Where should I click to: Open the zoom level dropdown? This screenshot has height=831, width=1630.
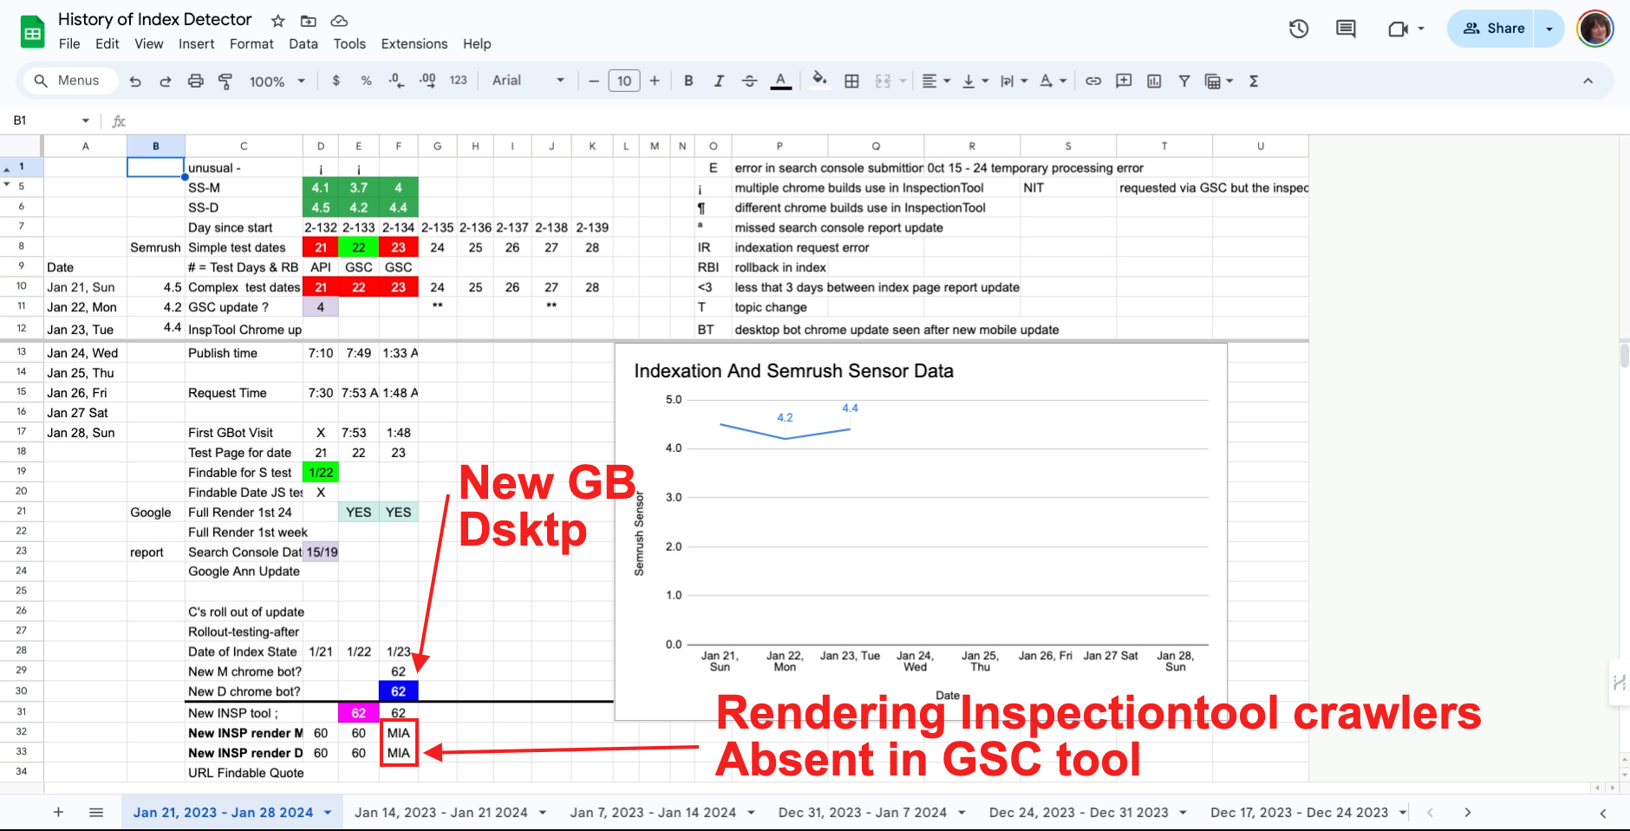pyautogui.click(x=277, y=81)
